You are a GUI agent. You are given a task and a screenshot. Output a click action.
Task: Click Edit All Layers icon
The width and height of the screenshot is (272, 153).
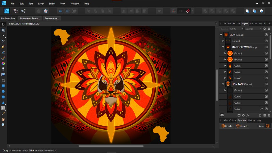click(222, 115)
